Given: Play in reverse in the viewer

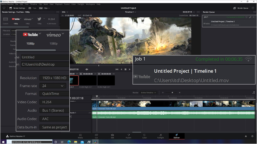Looking at the screenshot, I should coord(121,69).
